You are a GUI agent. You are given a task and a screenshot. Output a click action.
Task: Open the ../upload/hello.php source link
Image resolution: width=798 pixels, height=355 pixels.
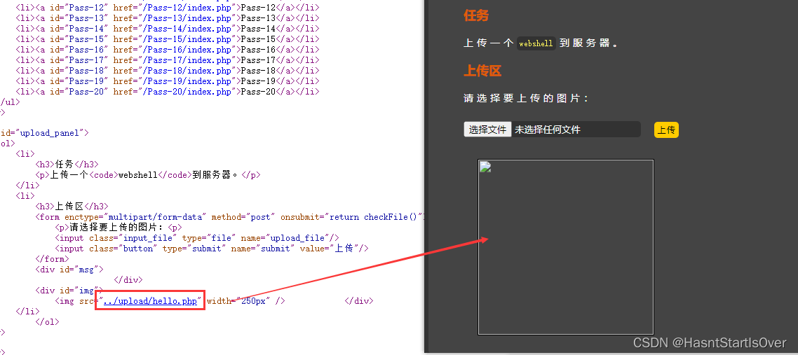[150, 301]
